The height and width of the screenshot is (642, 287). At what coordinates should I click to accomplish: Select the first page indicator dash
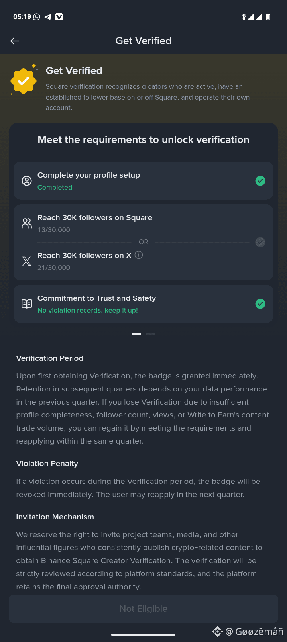click(136, 335)
